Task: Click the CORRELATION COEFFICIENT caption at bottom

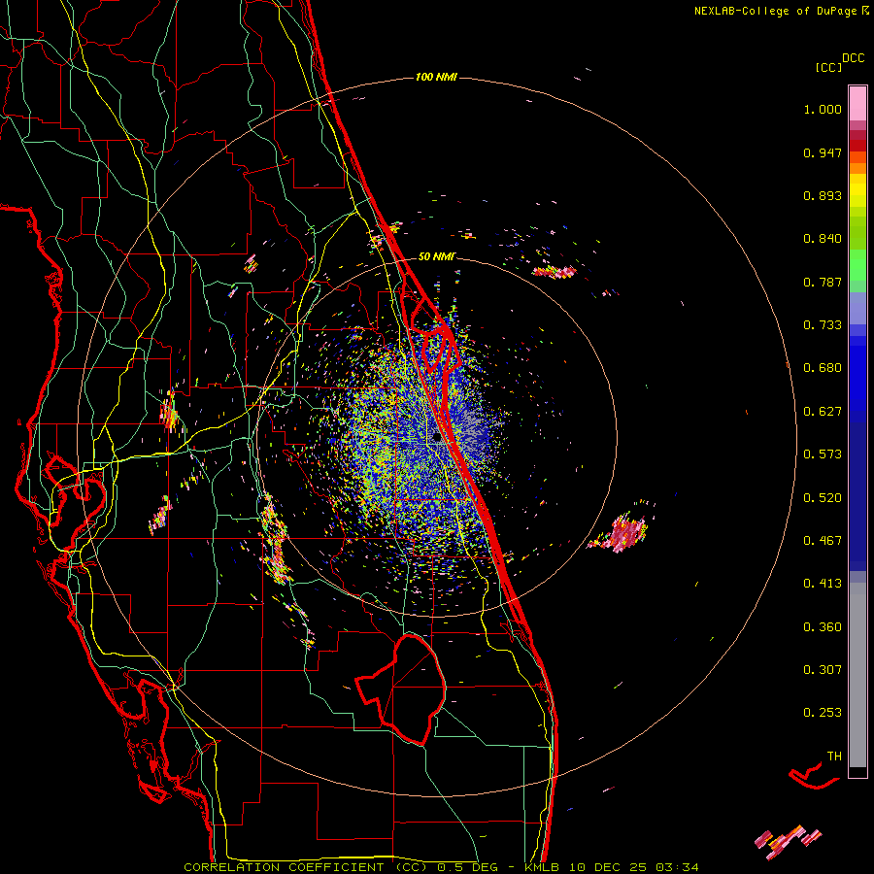Action: 440,867
